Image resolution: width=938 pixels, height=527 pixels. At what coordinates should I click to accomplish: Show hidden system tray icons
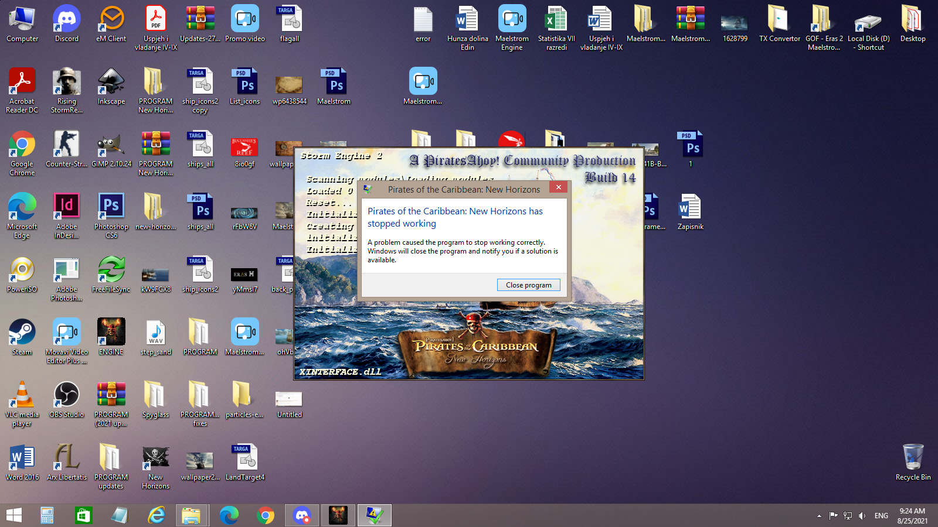819,516
